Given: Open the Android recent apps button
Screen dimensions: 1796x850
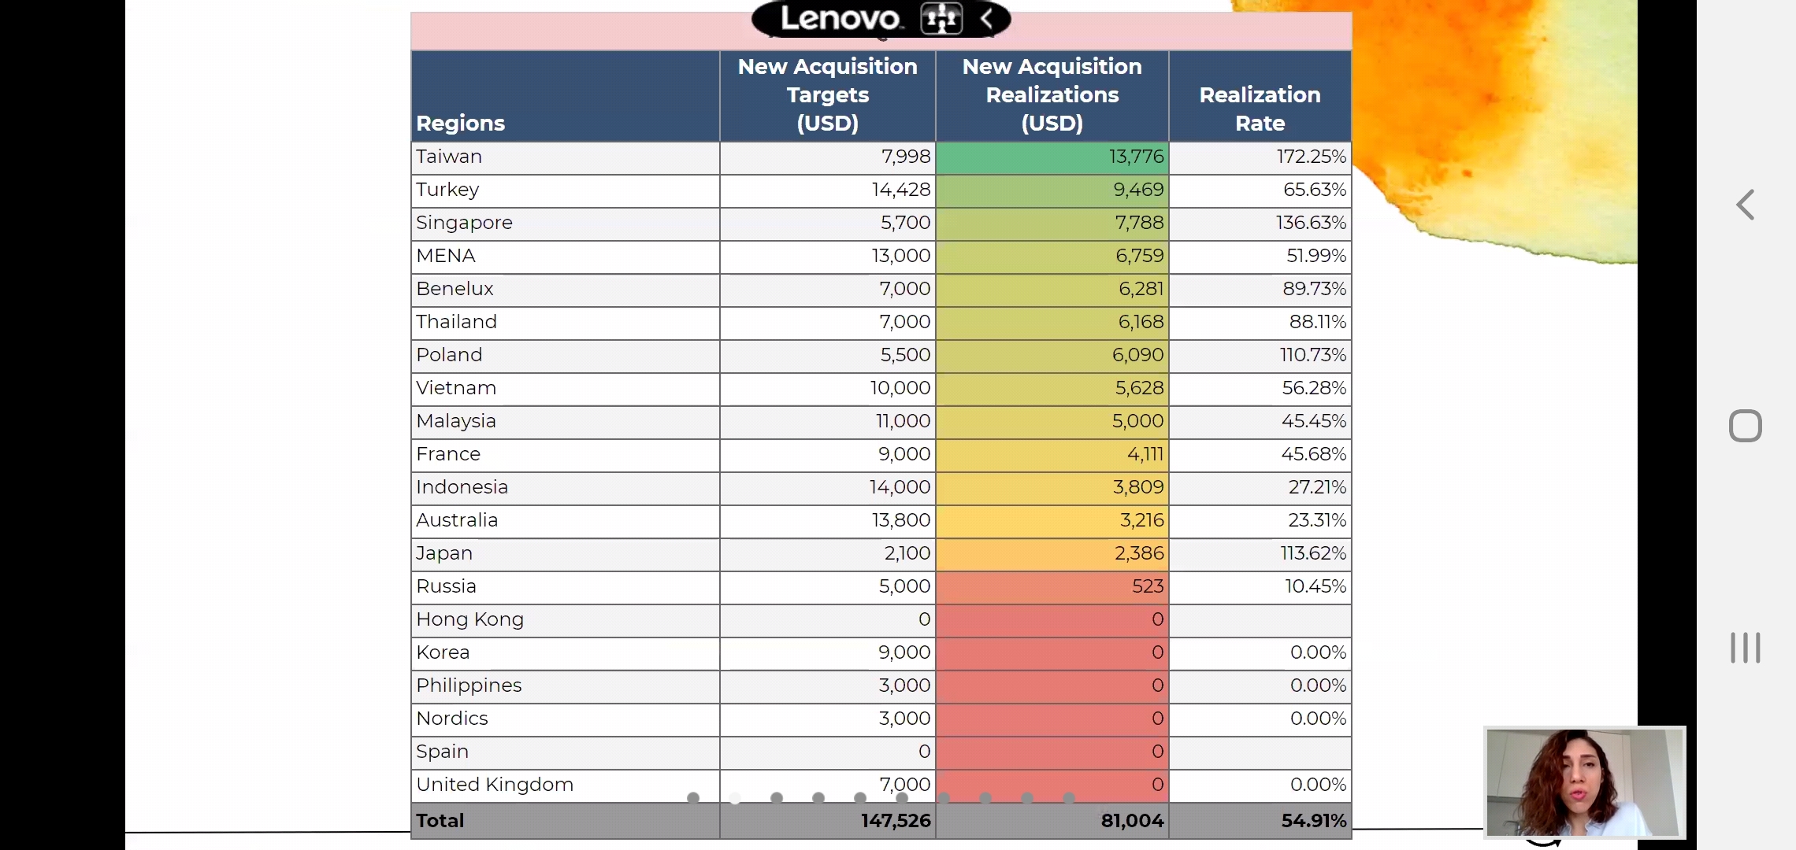Looking at the screenshot, I should pos(1745,648).
